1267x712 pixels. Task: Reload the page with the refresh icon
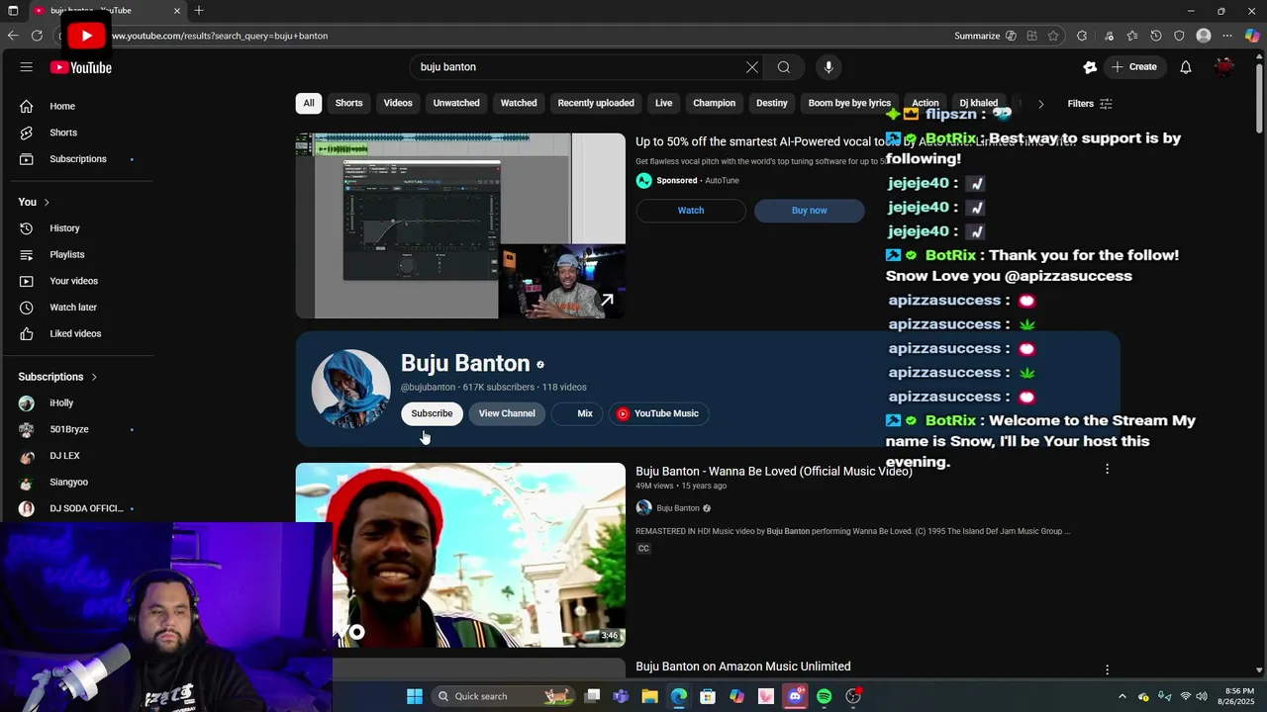tap(37, 36)
